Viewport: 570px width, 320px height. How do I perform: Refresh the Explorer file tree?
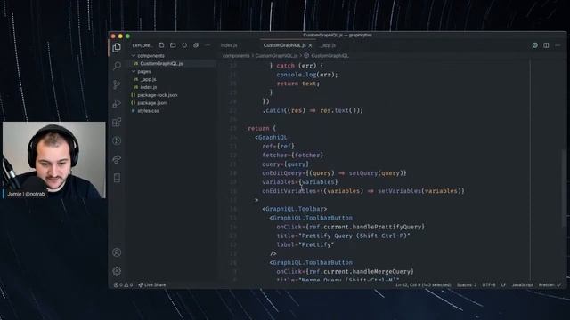pyautogui.click(x=184, y=45)
